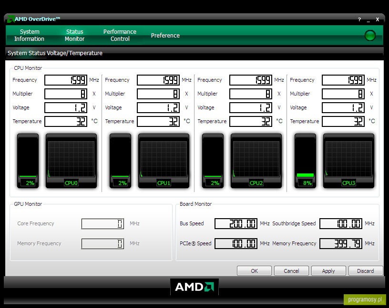Click the Board Memory Frequency value 399.79

point(341,244)
